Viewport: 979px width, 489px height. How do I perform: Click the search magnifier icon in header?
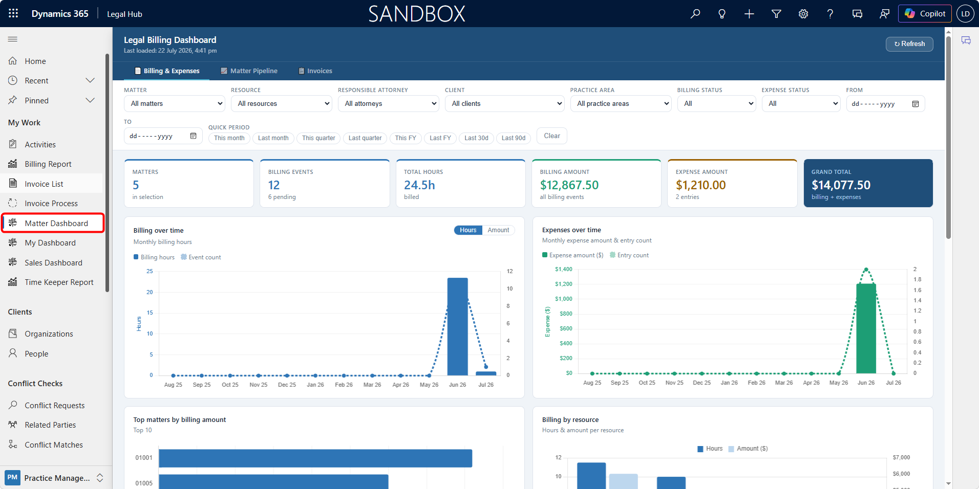pyautogui.click(x=695, y=14)
